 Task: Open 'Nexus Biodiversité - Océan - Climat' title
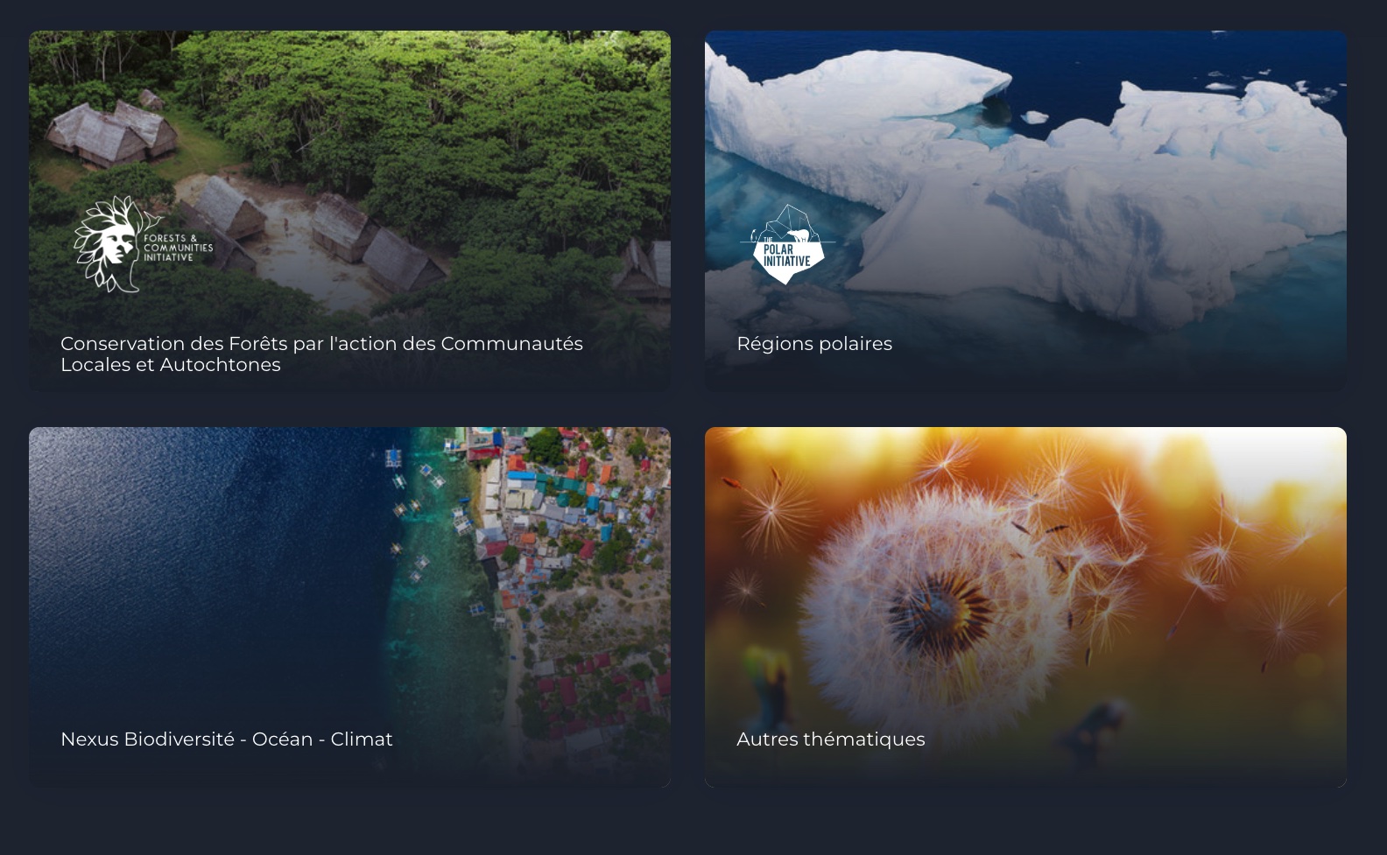click(227, 739)
